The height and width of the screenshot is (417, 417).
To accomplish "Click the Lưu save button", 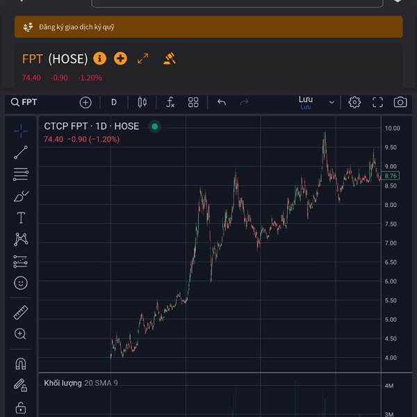I will pyautogui.click(x=306, y=102).
